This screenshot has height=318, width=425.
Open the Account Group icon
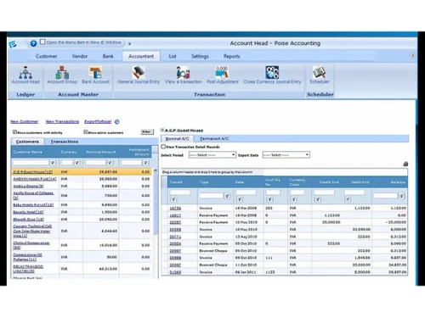pyautogui.click(x=62, y=75)
